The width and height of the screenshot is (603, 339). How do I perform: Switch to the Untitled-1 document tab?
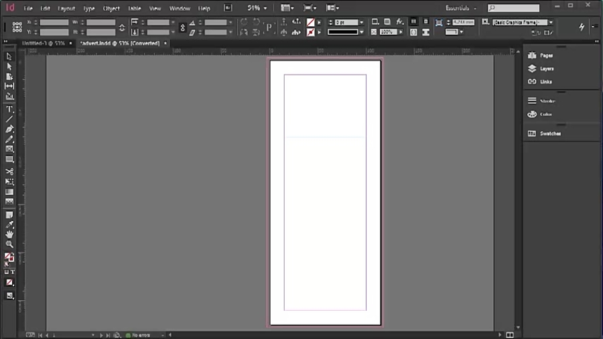pos(44,44)
